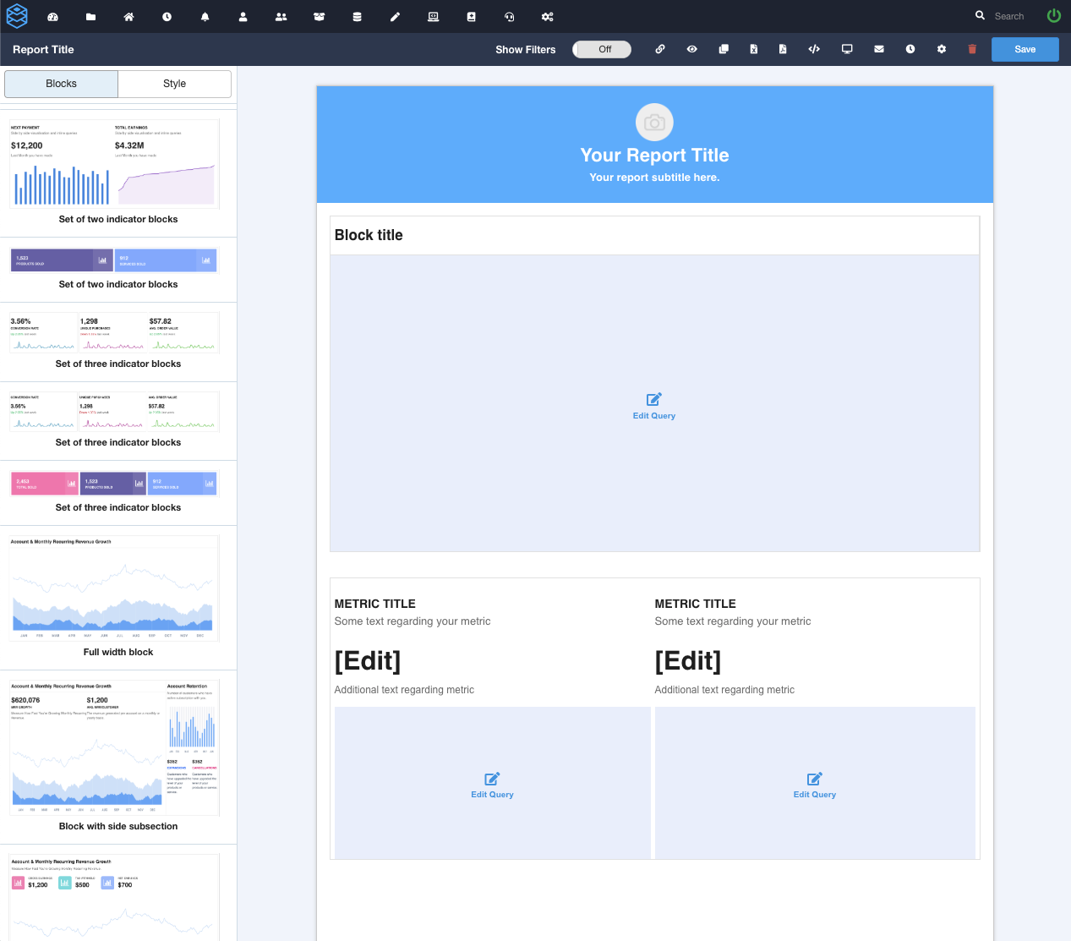1071x941 pixels.
Task: Click 'Your report subtitle here.' text
Action: coord(654,178)
